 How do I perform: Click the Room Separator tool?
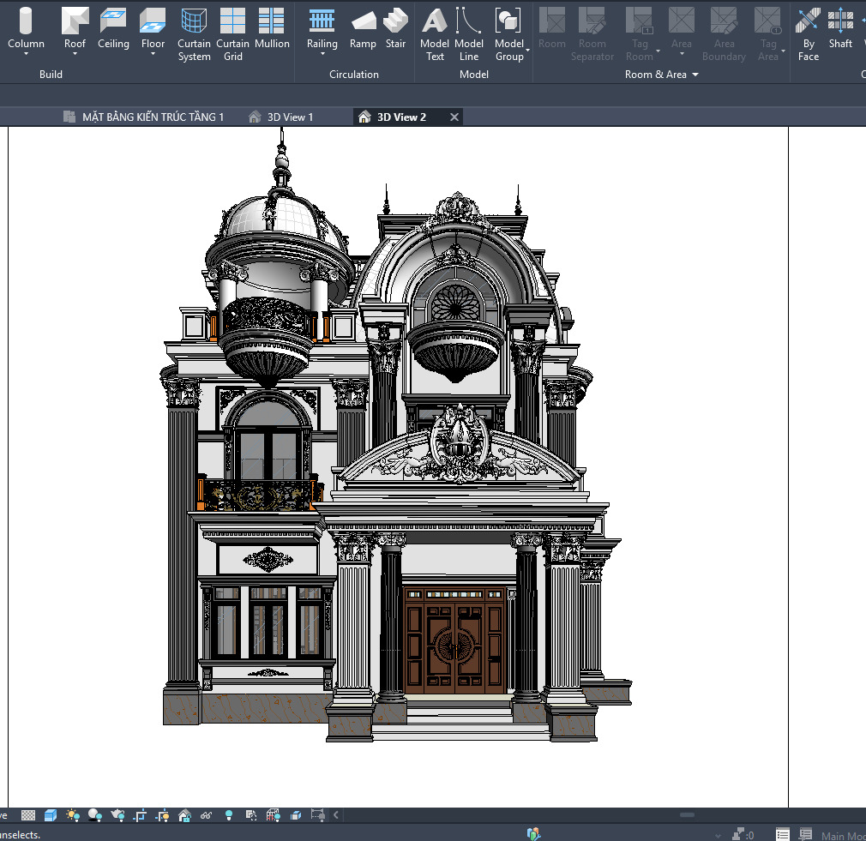point(592,34)
